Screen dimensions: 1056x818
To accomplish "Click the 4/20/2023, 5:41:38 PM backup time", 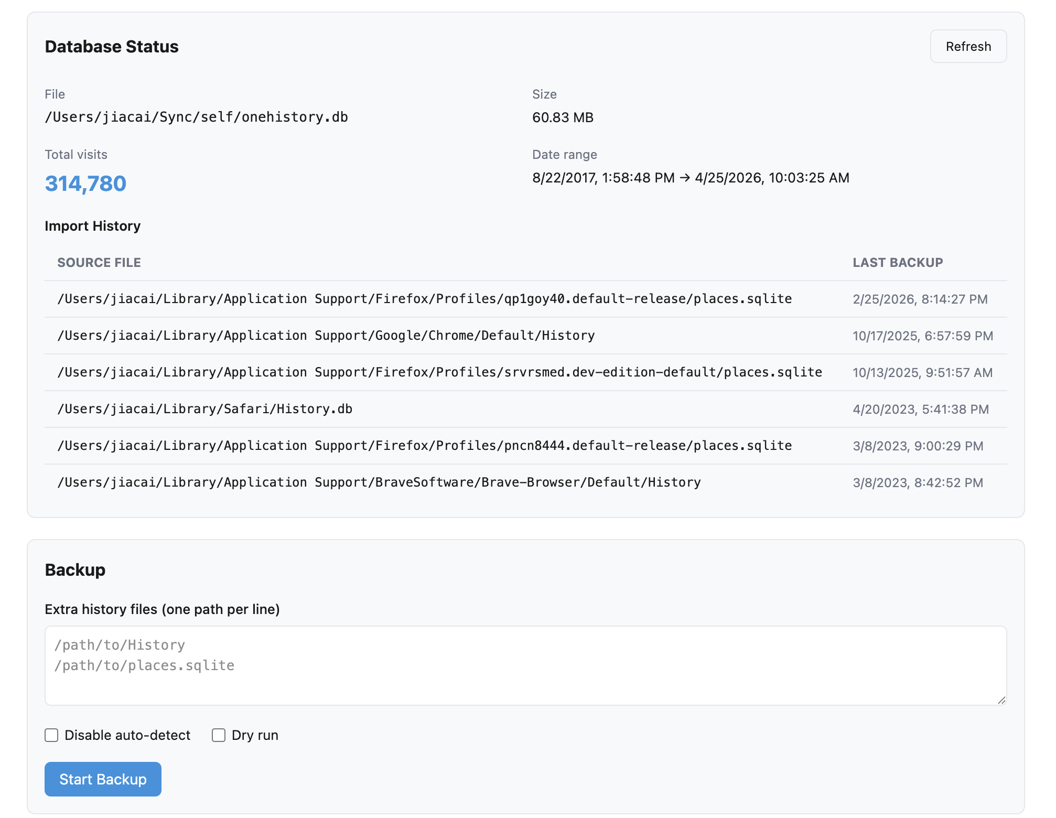I will coord(921,409).
